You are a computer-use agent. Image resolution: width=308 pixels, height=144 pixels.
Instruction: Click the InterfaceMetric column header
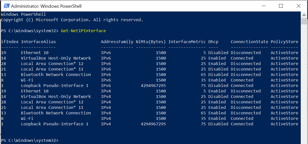(x=187, y=42)
